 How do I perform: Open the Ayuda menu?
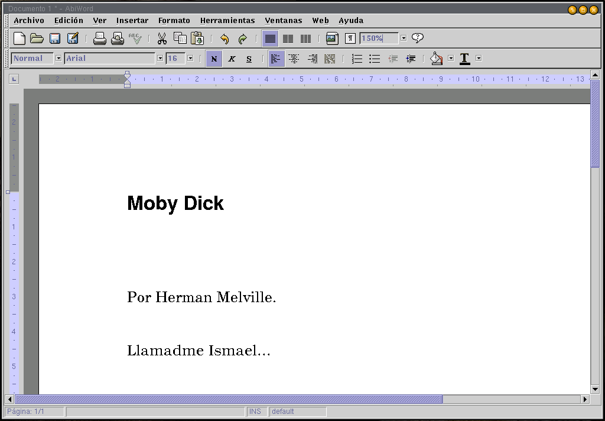point(351,21)
